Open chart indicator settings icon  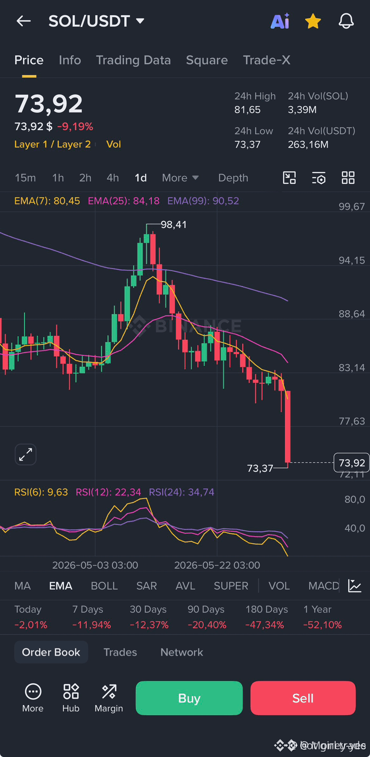[319, 178]
